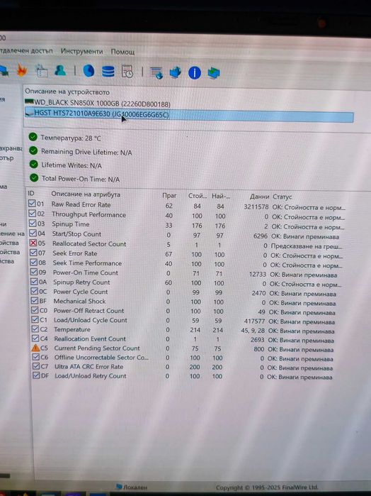Click Предсказване на греш... status text
The image size is (371, 496).
point(307,246)
